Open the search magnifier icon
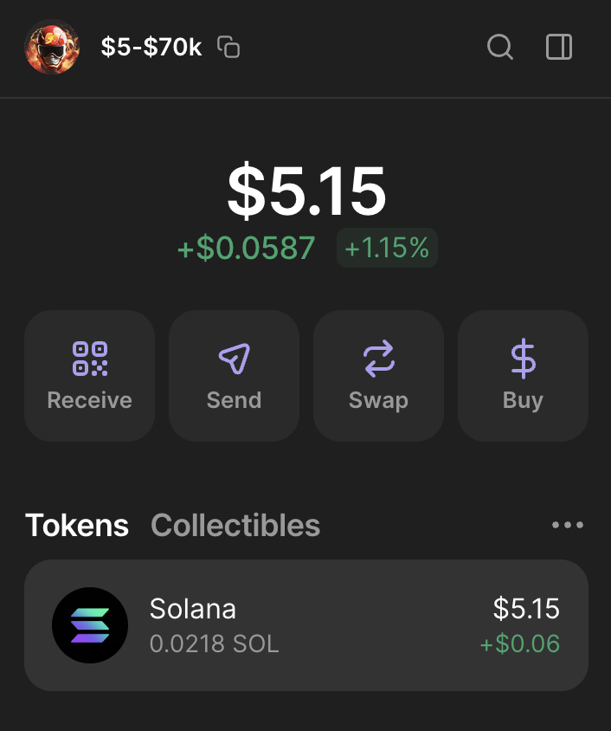The image size is (611, 731). pyautogui.click(x=500, y=47)
